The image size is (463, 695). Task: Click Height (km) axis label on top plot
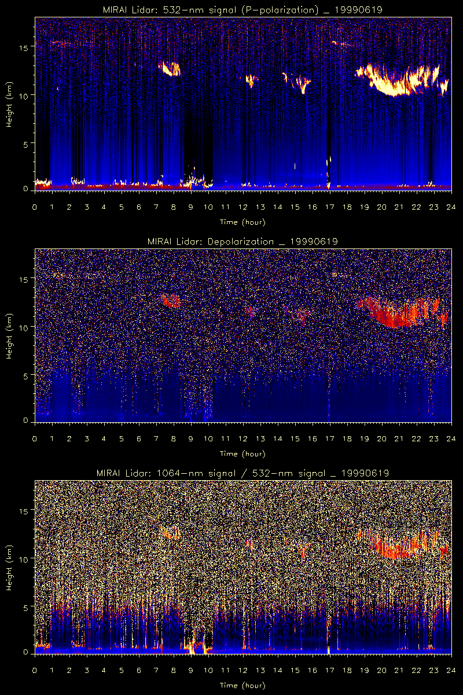(10, 104)
